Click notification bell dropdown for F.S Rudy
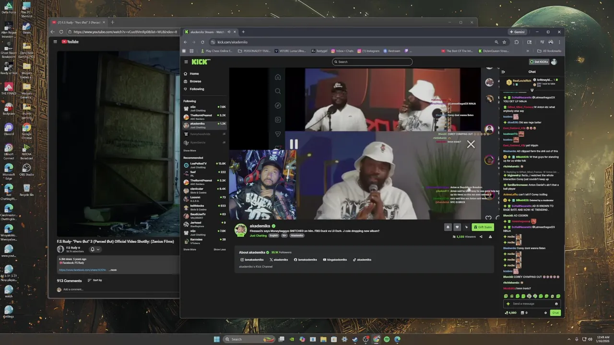Image resolution: width=614 pixels, height=345 pixels. pyautogui.click(x=95, y=249)
